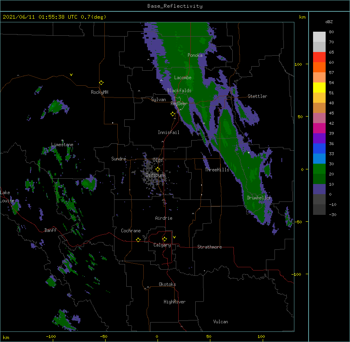Select the red 60-65 dBZ legend swatch
The height and width of the screenshot is (342, 350).
click(319, 57)
